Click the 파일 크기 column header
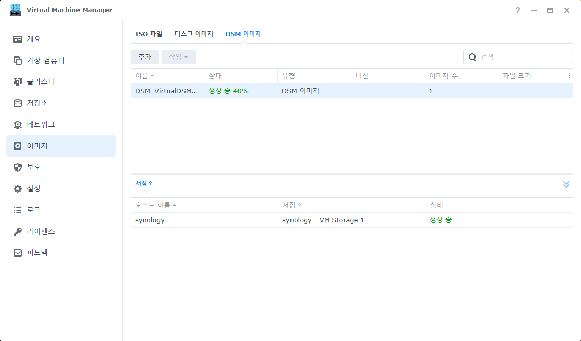This screenshot has height=341, width=581. (x=531, y=76)
